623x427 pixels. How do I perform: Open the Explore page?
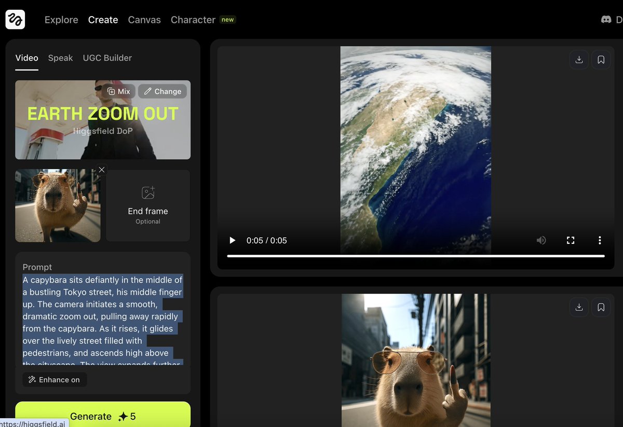[61, 20]
